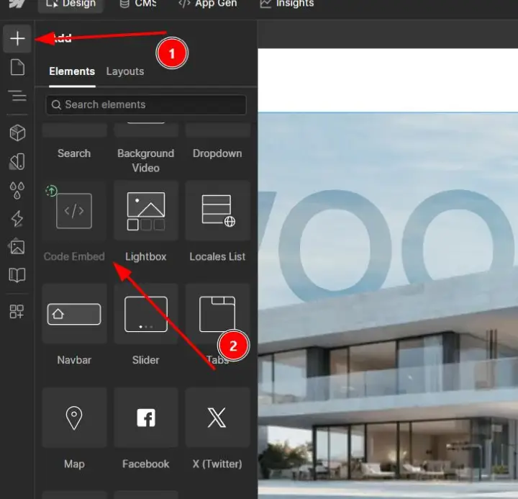Click the Search elements input field
518x499 pixels.
coord(146,104)
